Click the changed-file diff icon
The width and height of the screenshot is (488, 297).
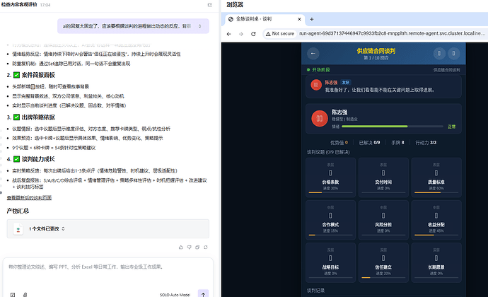click(x=18, y=229)
